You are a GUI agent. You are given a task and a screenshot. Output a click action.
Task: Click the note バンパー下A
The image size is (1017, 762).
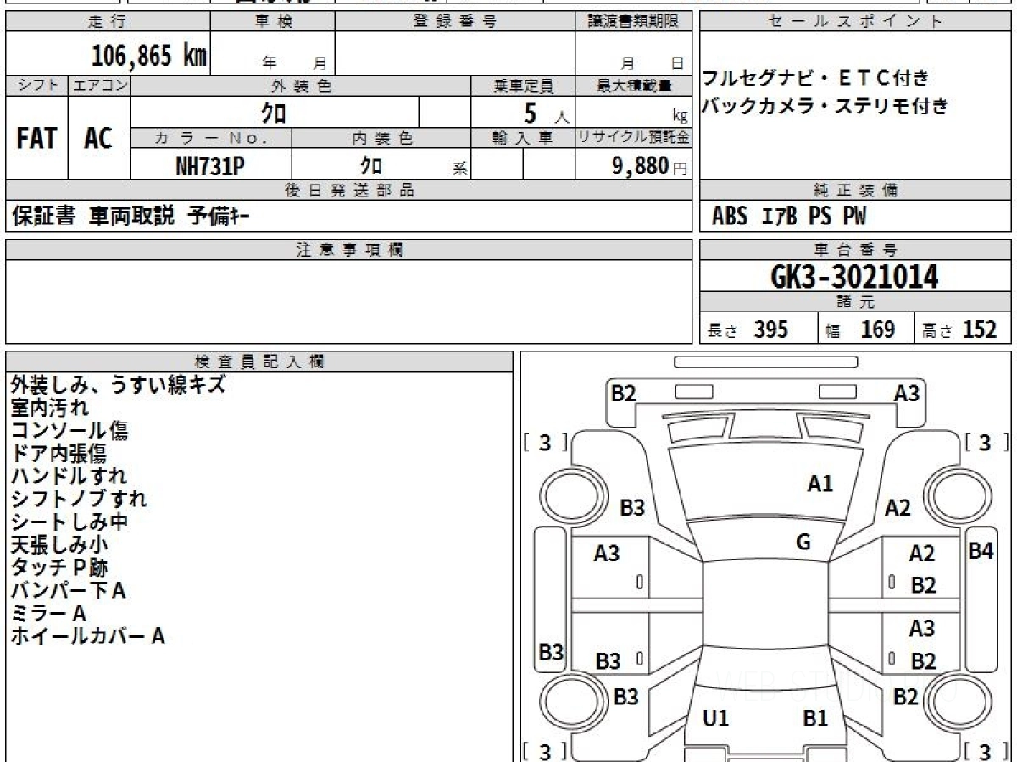69,591
